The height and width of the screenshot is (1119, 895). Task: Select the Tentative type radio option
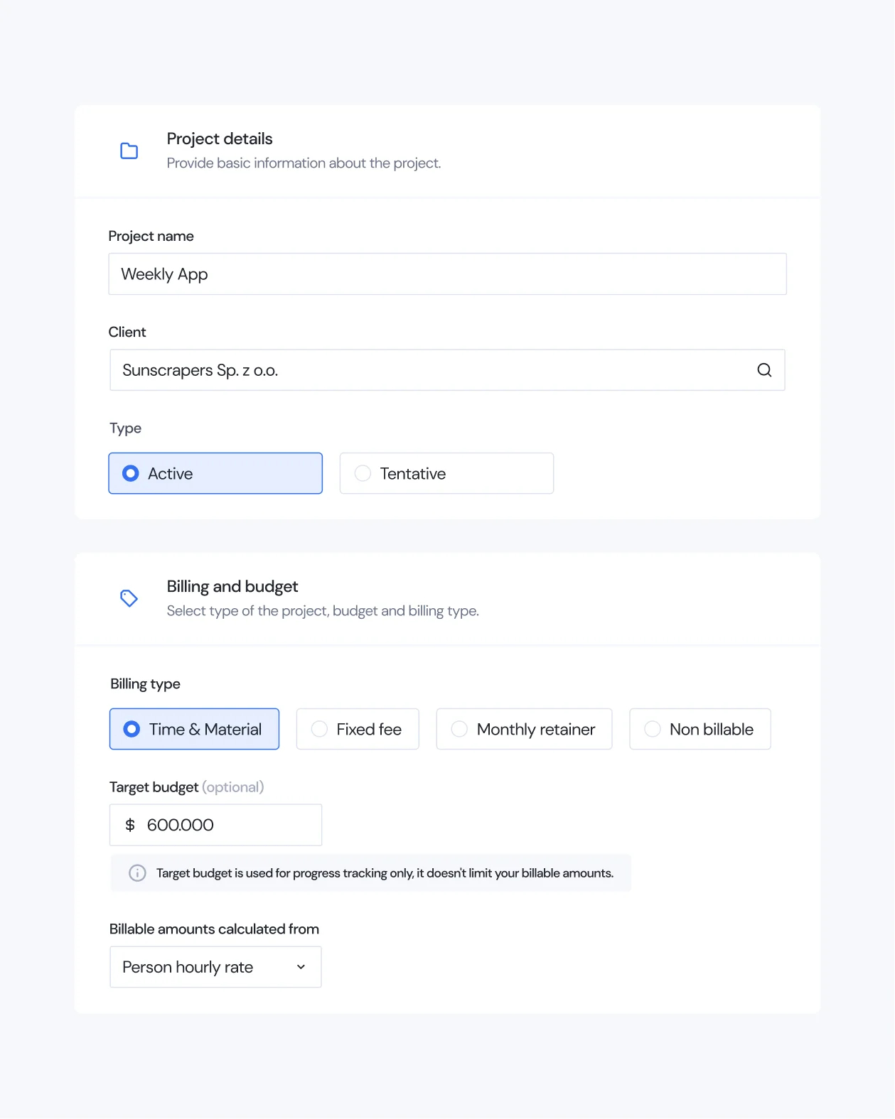coord(446,473)
